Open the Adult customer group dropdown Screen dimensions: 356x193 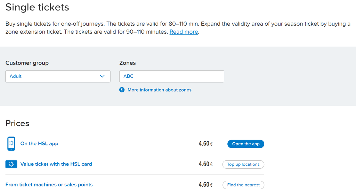tap(58, 76)
